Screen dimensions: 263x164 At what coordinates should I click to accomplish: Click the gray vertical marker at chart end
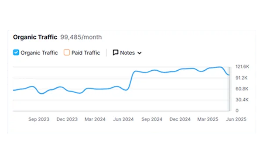(x=229, y=89)
